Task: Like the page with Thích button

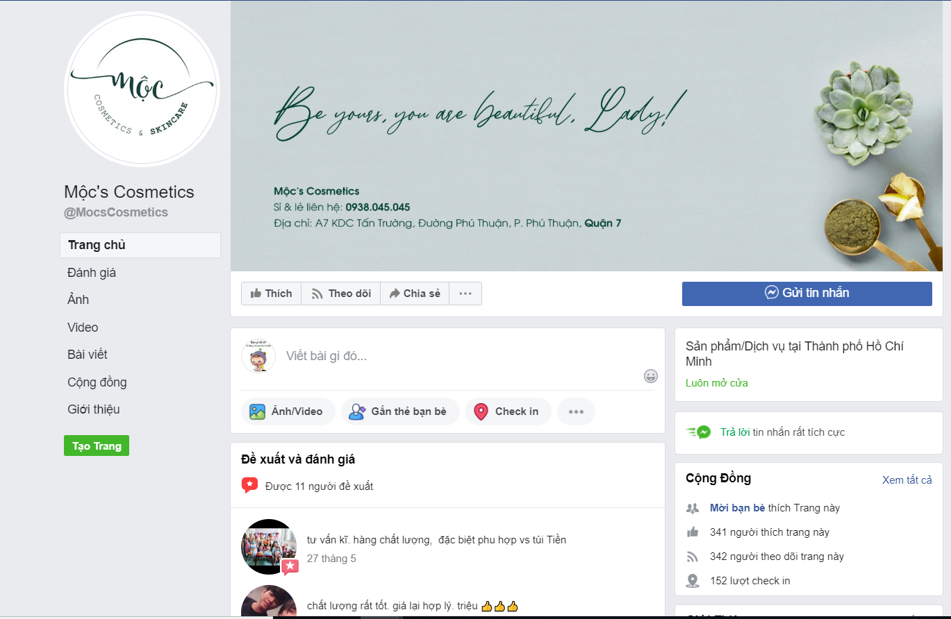Action: (x=272, y=294)
